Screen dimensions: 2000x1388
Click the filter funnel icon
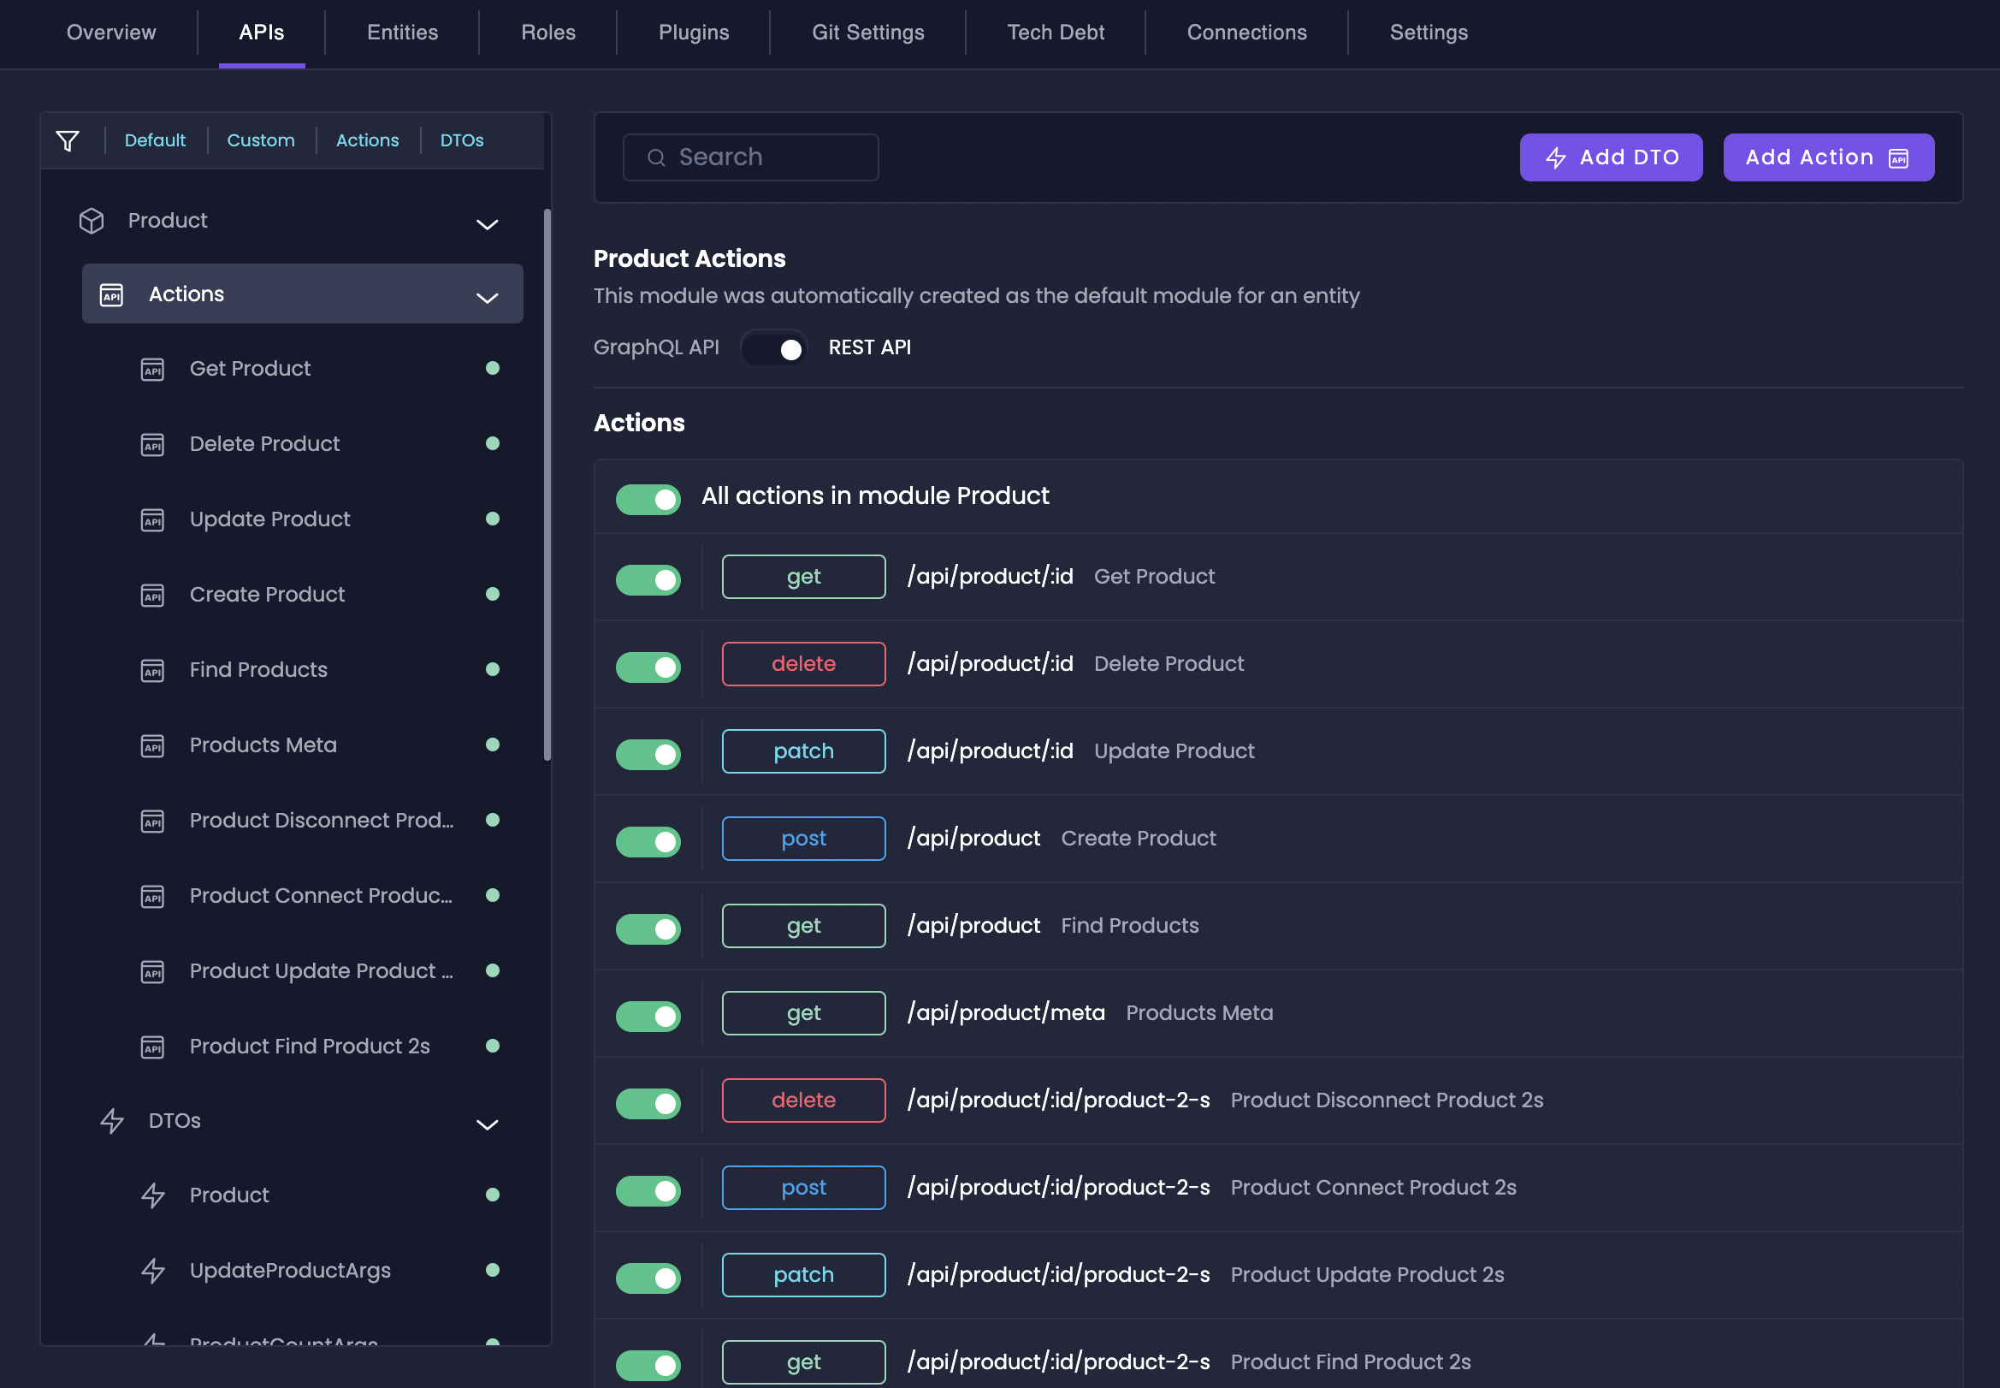click(x=68, y=140)
